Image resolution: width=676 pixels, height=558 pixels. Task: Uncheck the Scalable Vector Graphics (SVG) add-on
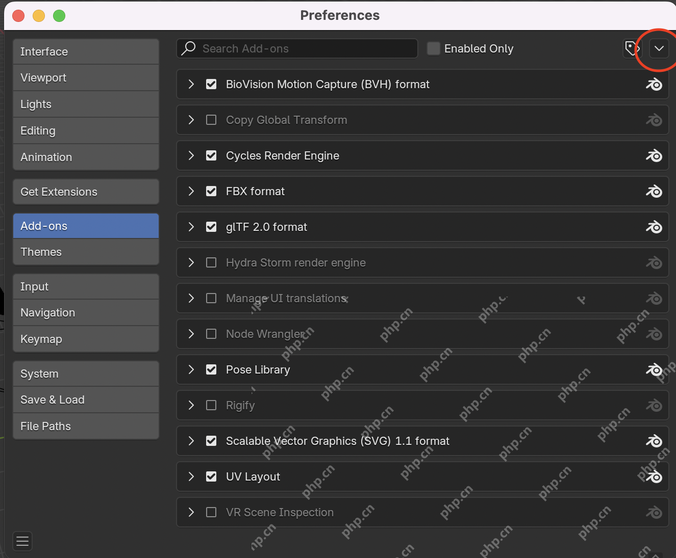click(211, 441)
